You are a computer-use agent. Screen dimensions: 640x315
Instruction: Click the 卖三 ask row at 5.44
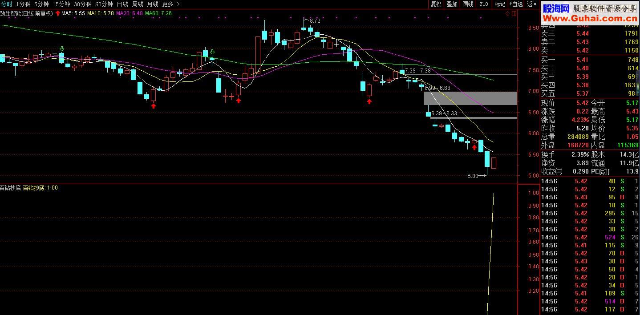590,33
